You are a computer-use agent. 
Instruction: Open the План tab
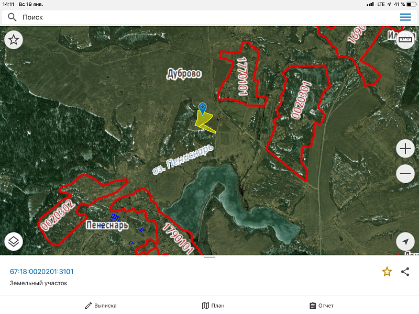coord(213,306)
